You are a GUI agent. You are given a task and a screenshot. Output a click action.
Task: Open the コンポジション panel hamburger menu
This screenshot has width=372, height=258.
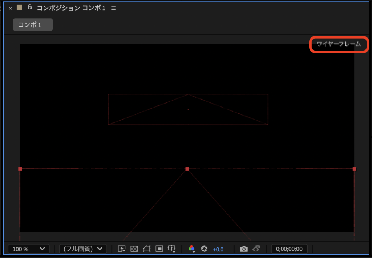point(113,8)
